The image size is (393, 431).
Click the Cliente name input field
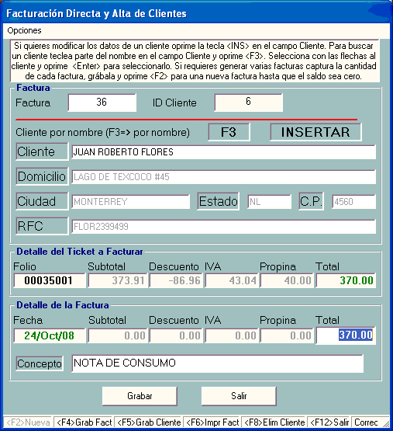[223, 152]
